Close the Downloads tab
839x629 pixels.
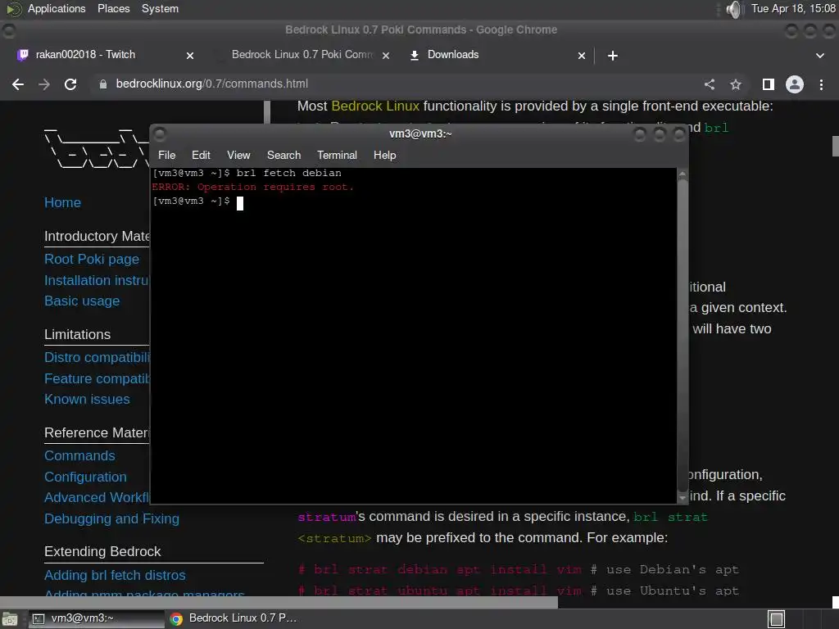click(x=582, y=55)
